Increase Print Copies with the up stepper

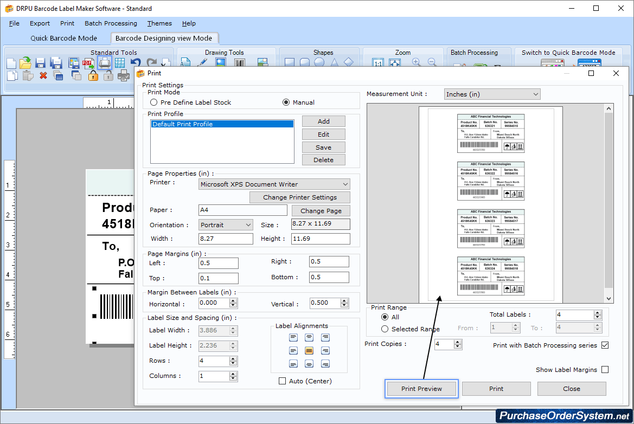click(x=458, y=341)
